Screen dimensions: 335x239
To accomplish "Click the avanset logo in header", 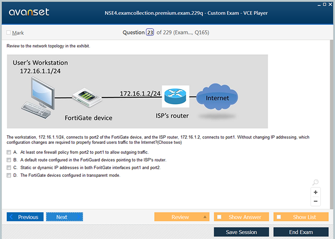I will point(29,12).
